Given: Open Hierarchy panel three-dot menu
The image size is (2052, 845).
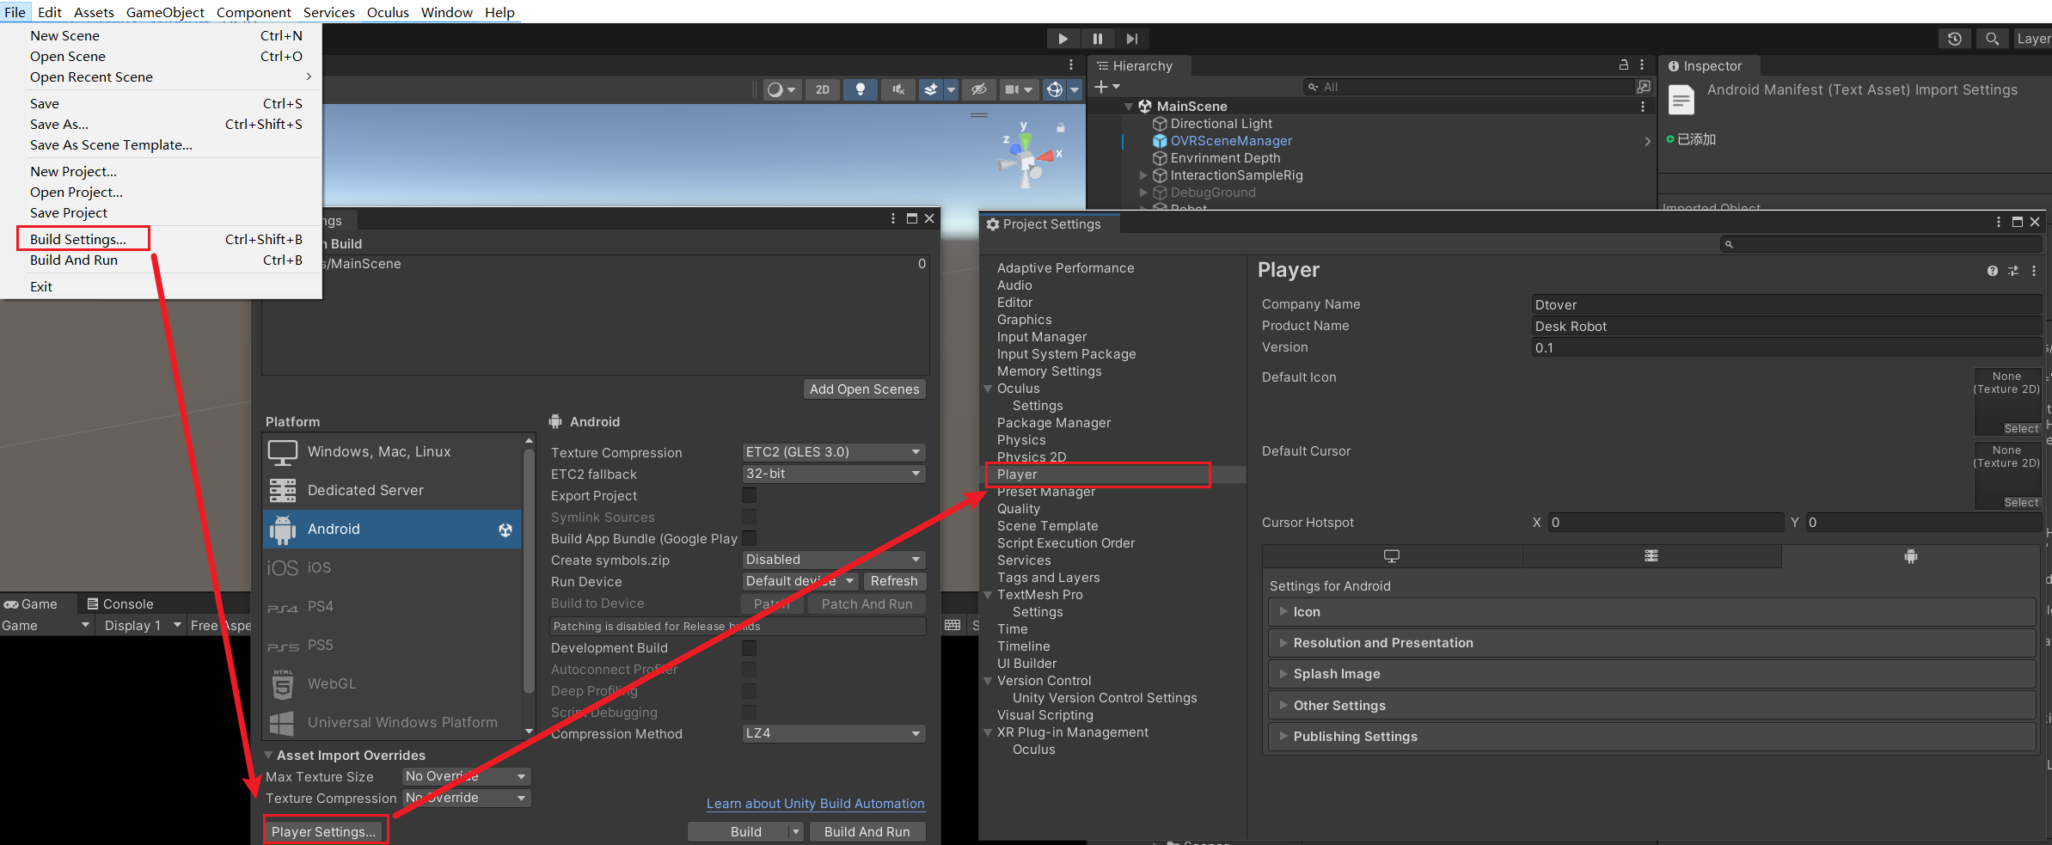Looking at the screenshot, I should (x=1642, y=65).
